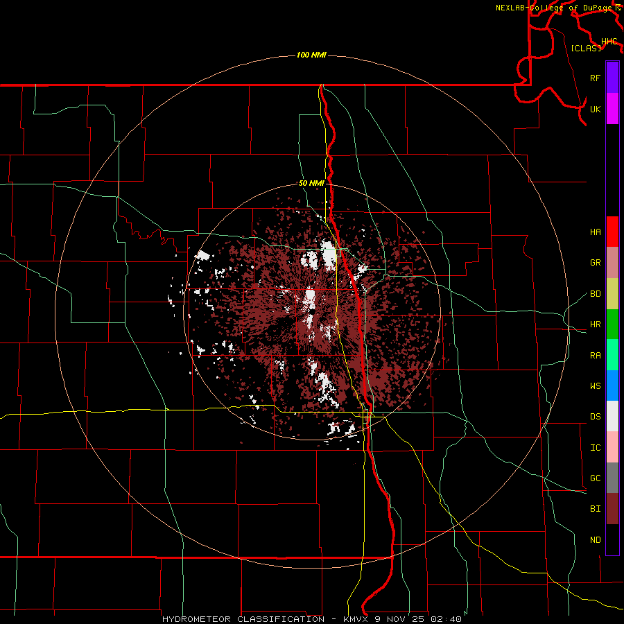624x624 pixels.
Task: Click the HHC product label
Action: [x=609, y=42]
